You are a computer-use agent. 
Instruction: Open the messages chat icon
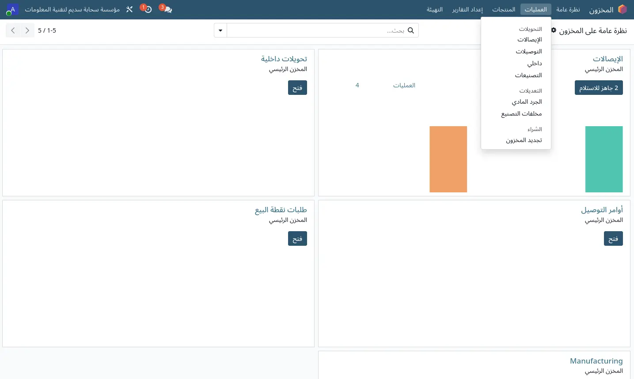pos(166,9)
